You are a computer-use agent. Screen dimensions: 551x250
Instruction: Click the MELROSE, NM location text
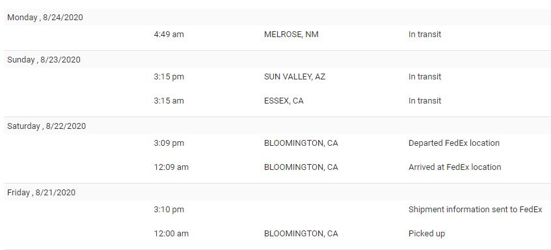point(291,35)
